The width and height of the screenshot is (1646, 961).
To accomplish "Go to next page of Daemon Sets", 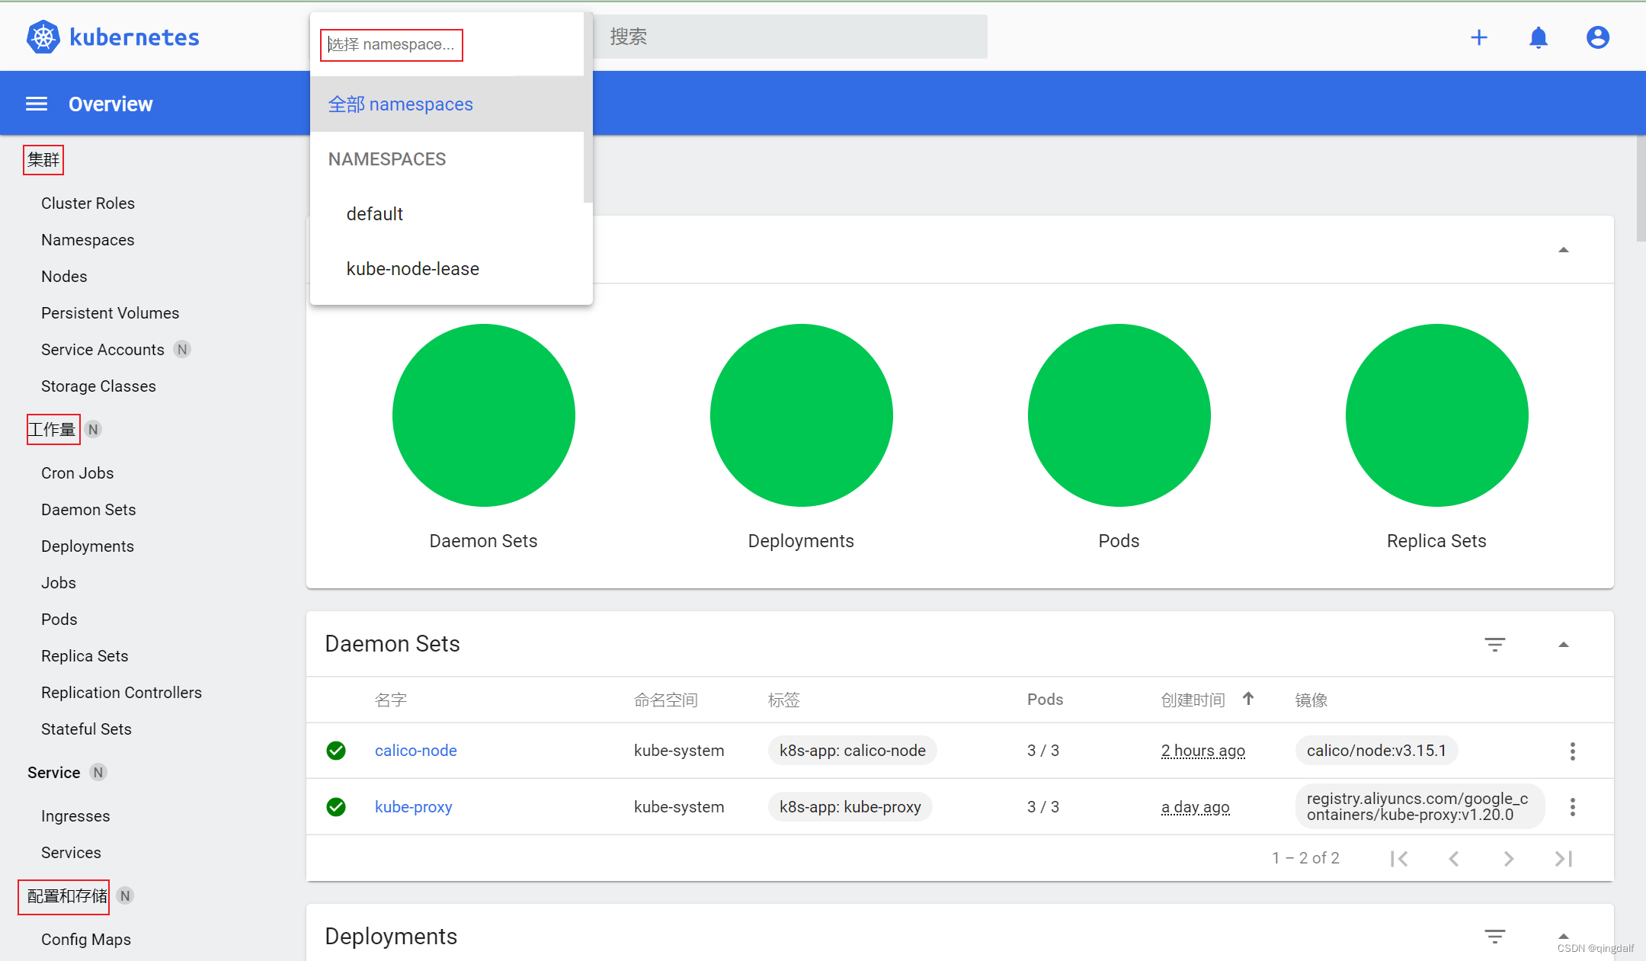I will click(x=1509, y=859).
